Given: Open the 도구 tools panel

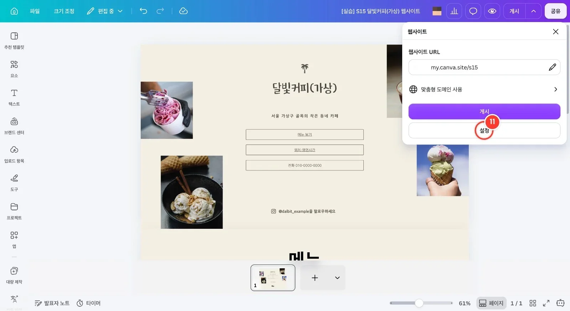Looking at the screenshot, I should (x=14, y=183).
